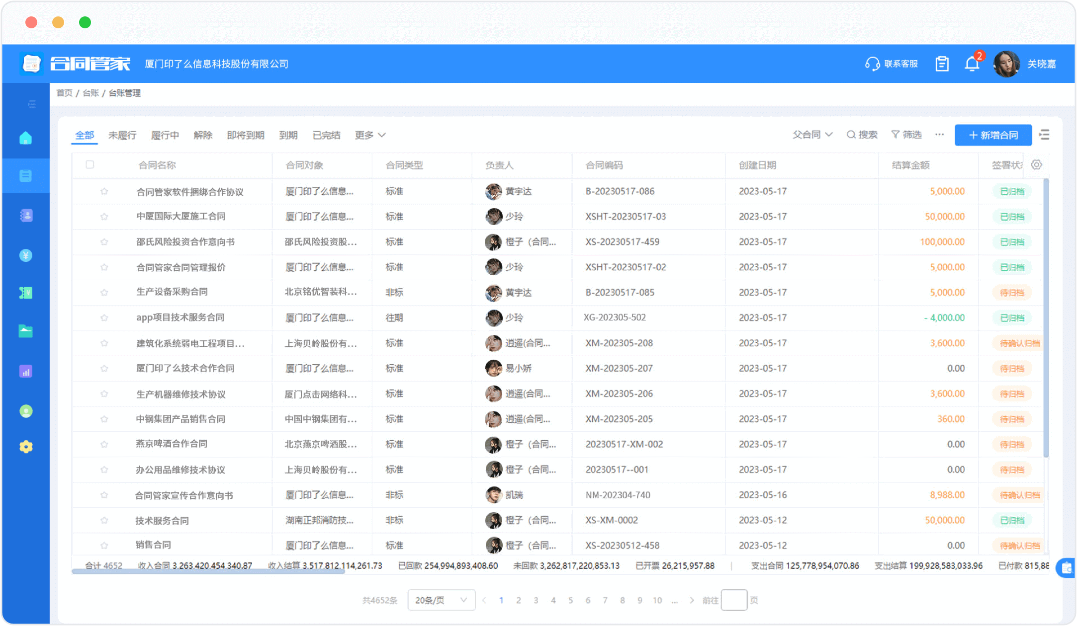1077x626 pixels.
Task: Click the 筛选 filter funnel button
Action: pos(906,135)
